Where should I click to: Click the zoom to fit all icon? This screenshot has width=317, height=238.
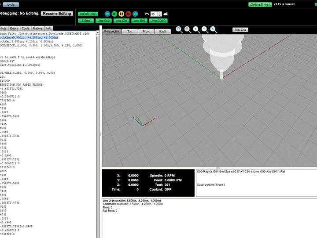coord(214,30)
